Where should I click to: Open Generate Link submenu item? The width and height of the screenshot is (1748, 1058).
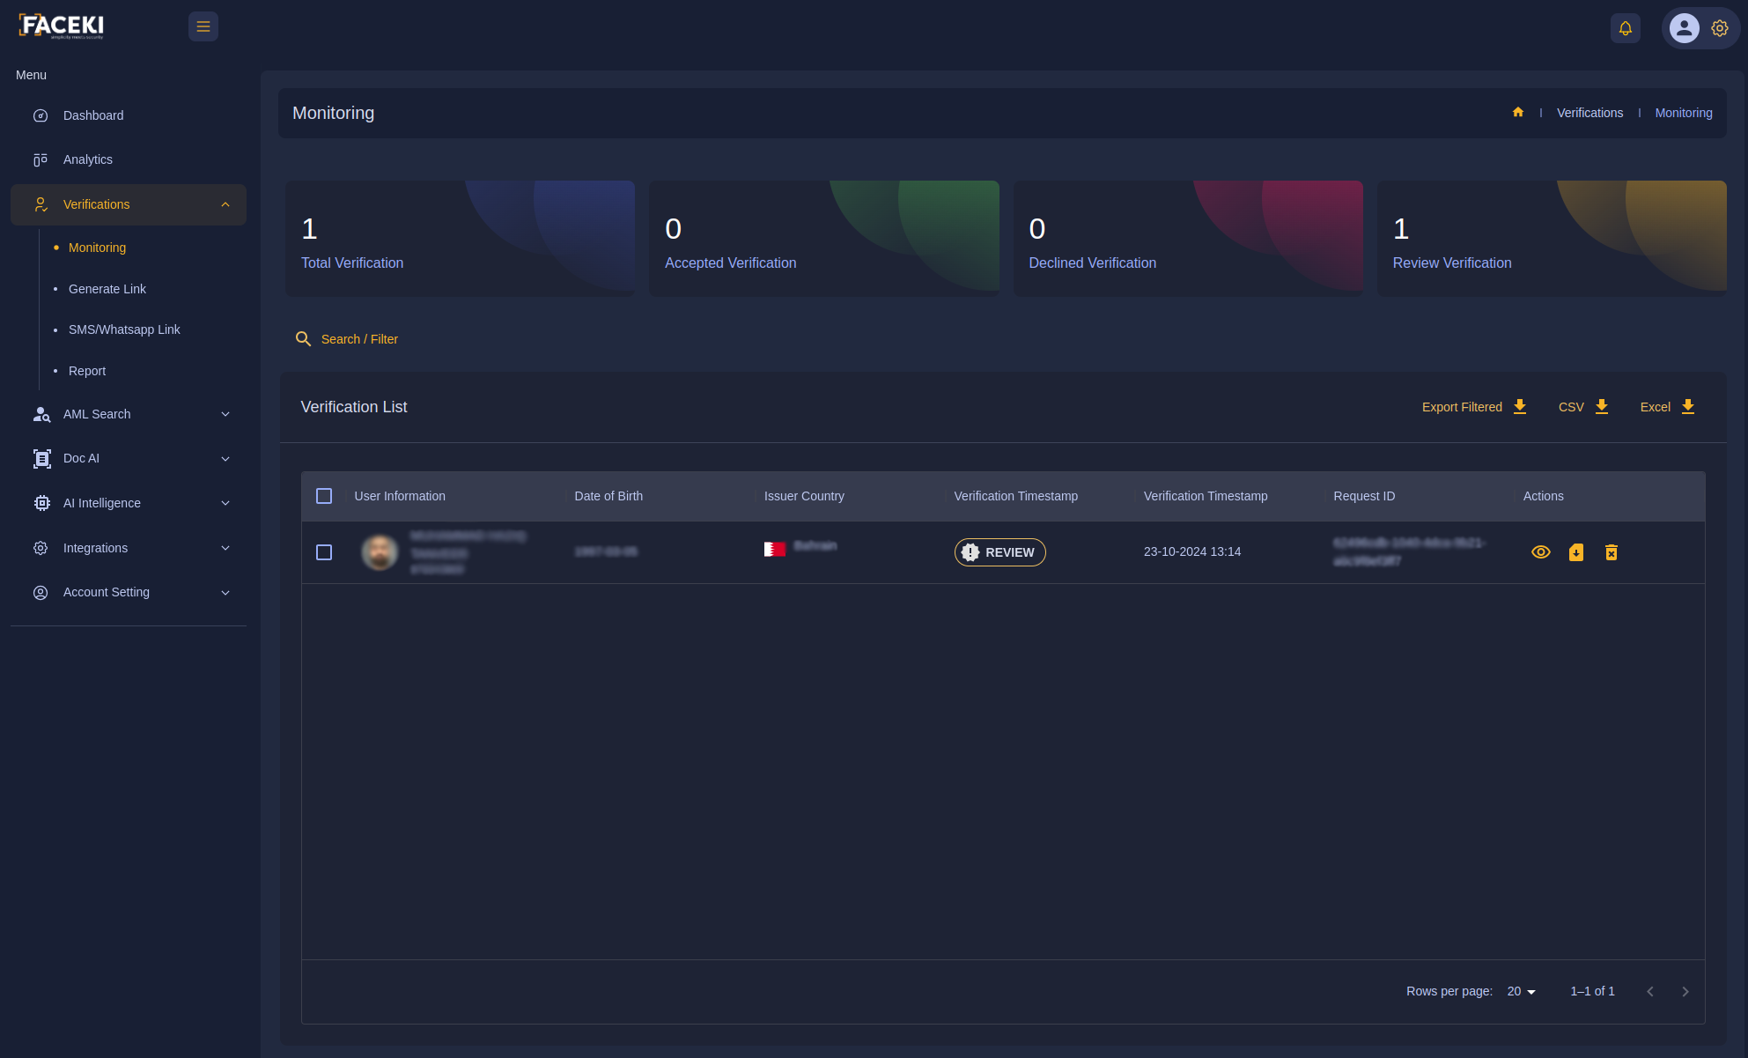(x=107, y=289)
